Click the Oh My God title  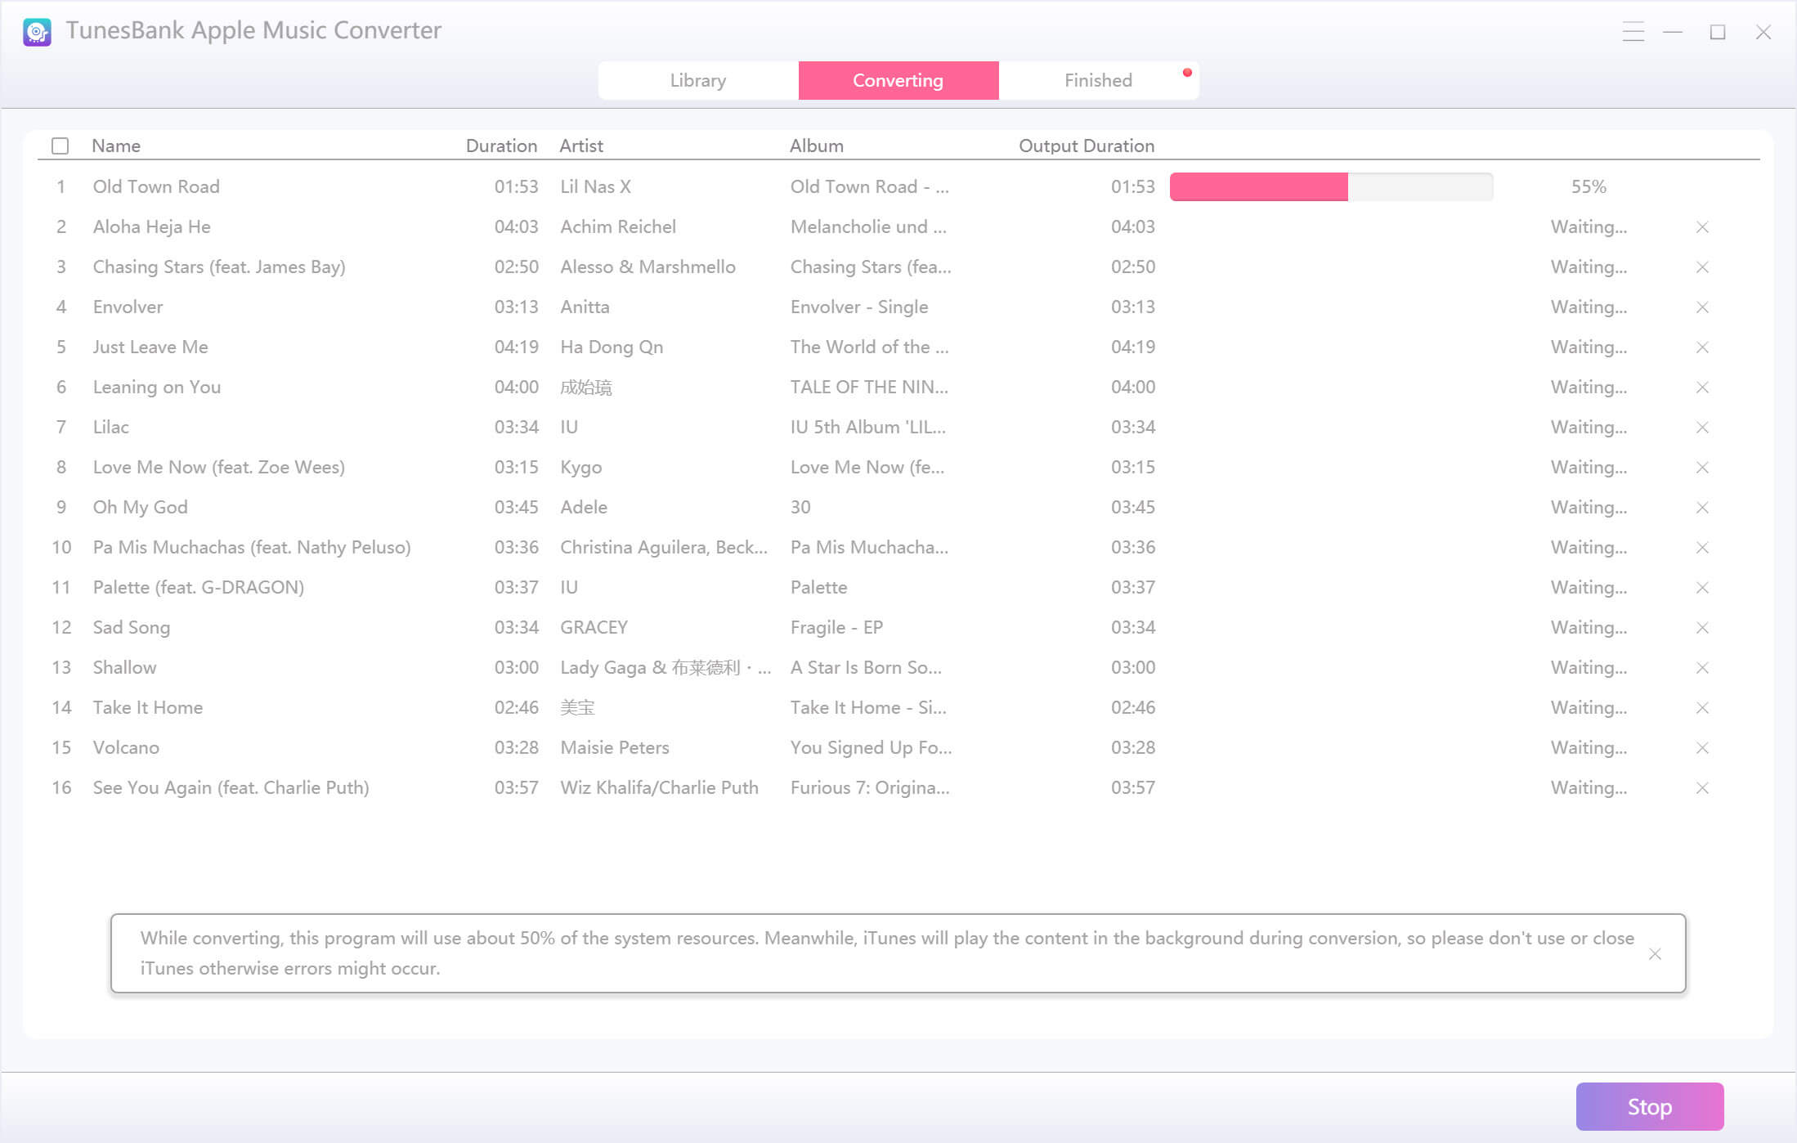[x=141, y=507]
